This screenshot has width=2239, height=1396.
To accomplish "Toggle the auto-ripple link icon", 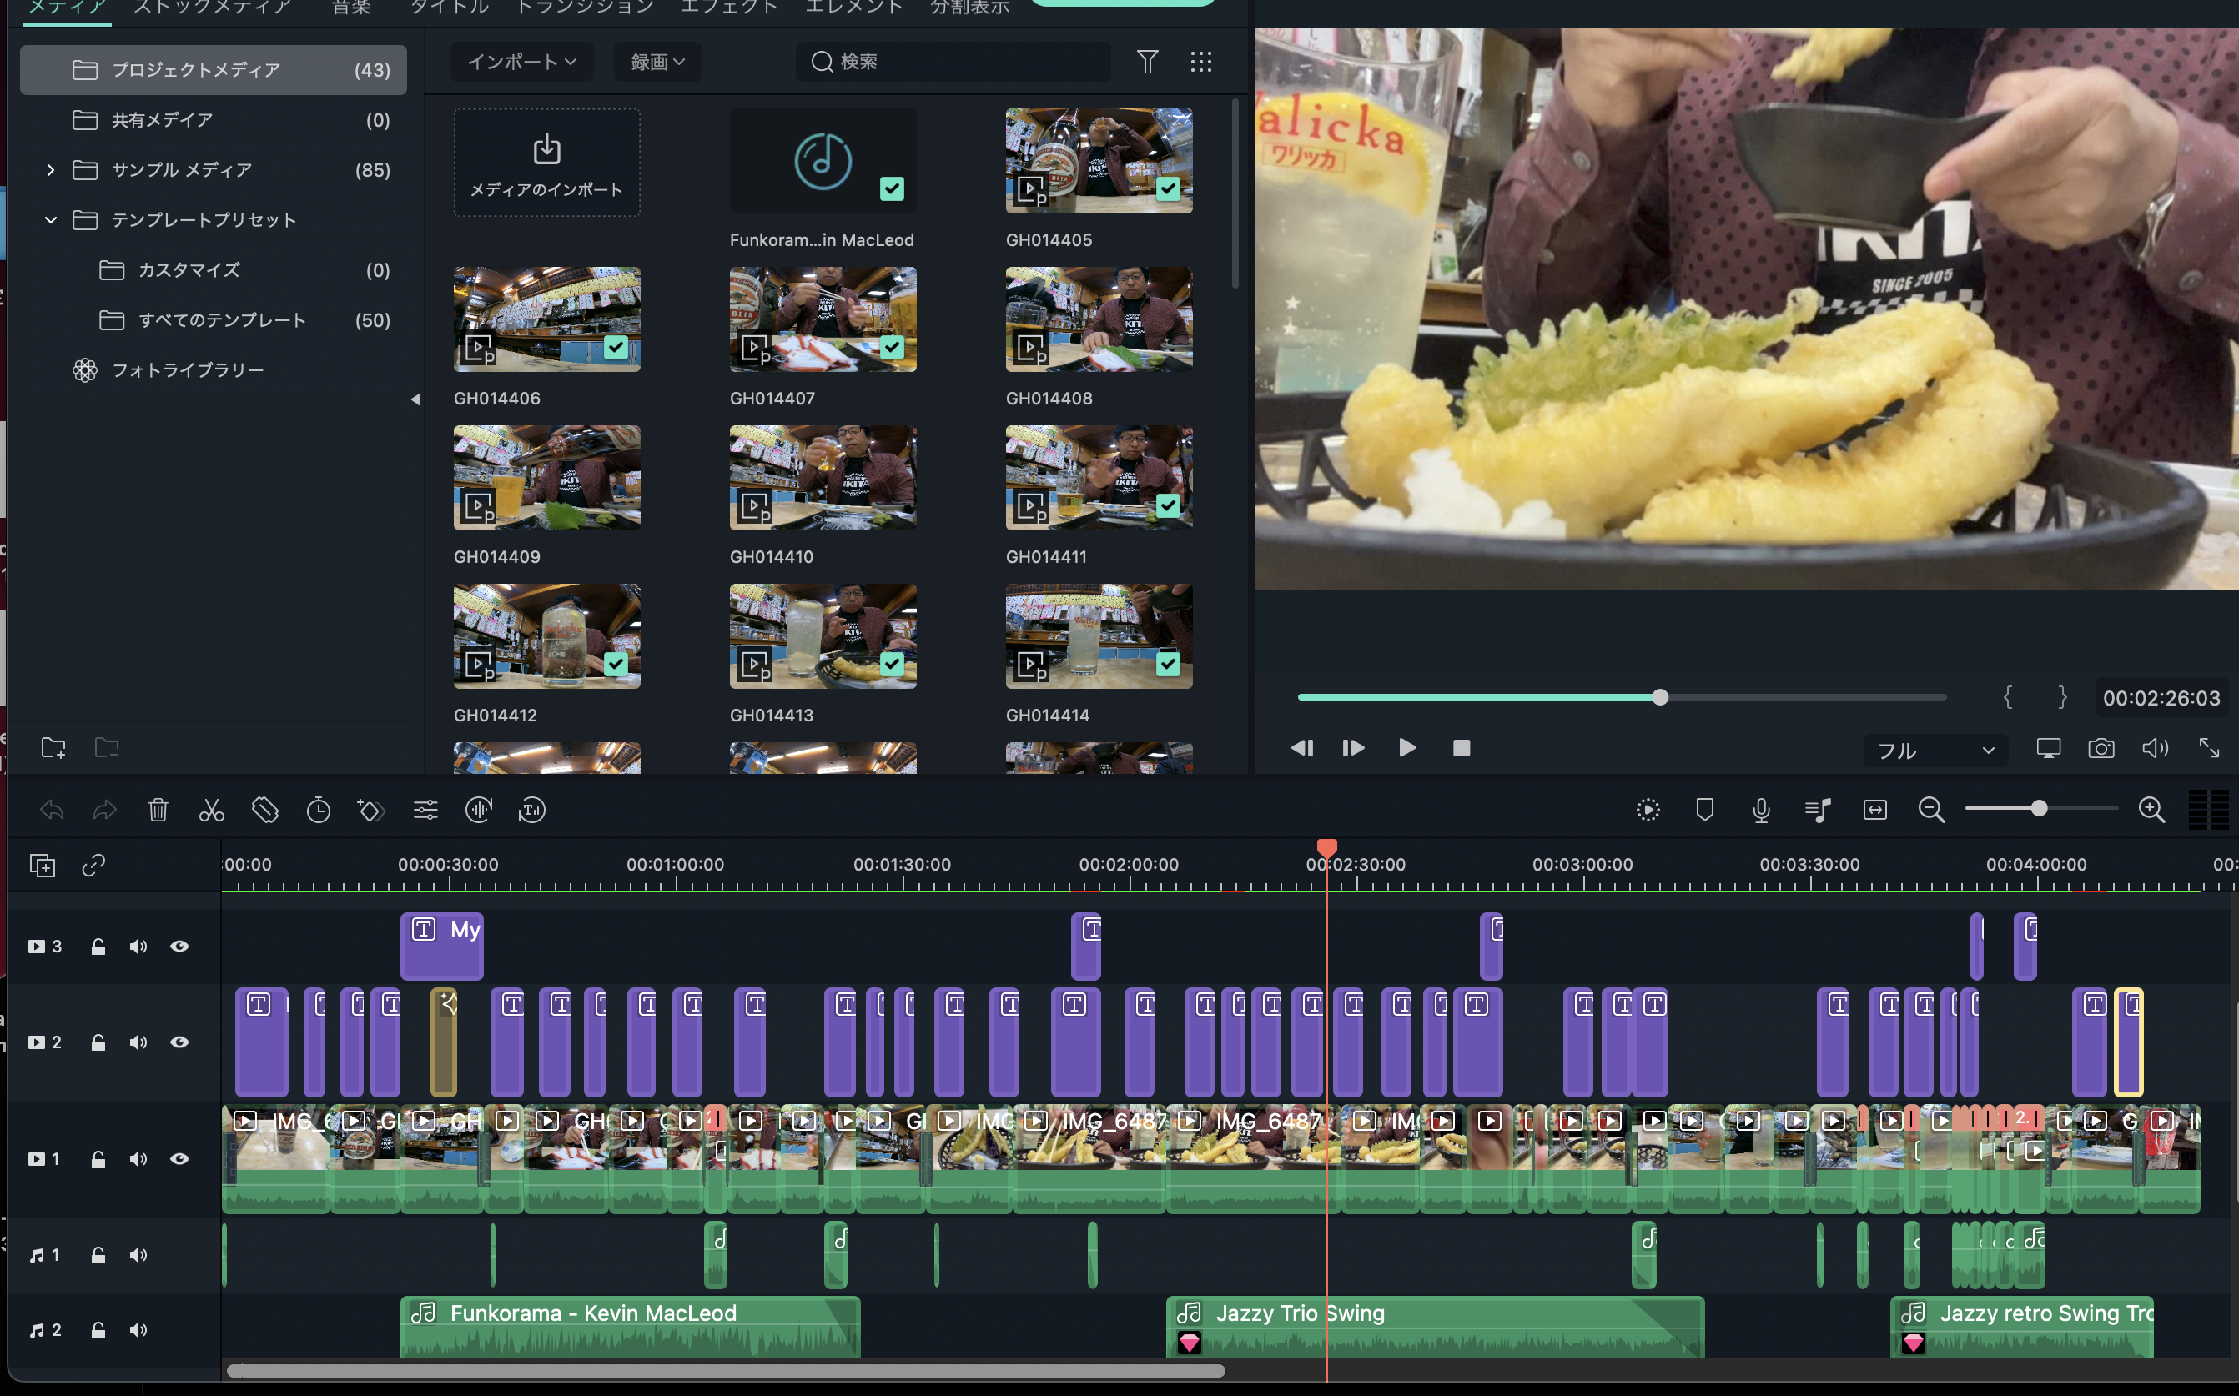I will (93, 866).
